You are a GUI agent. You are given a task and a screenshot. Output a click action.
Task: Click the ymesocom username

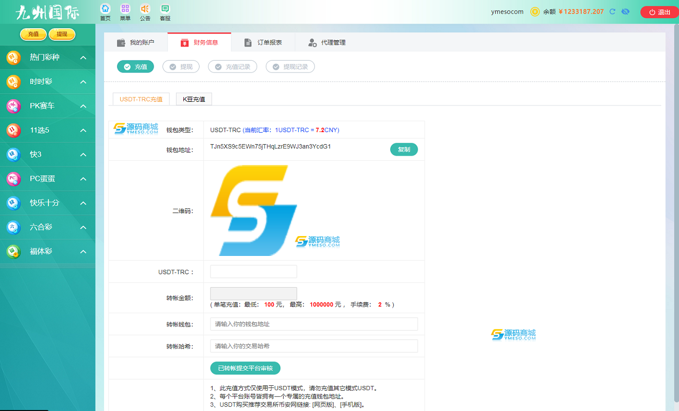(x=507, y=11)
